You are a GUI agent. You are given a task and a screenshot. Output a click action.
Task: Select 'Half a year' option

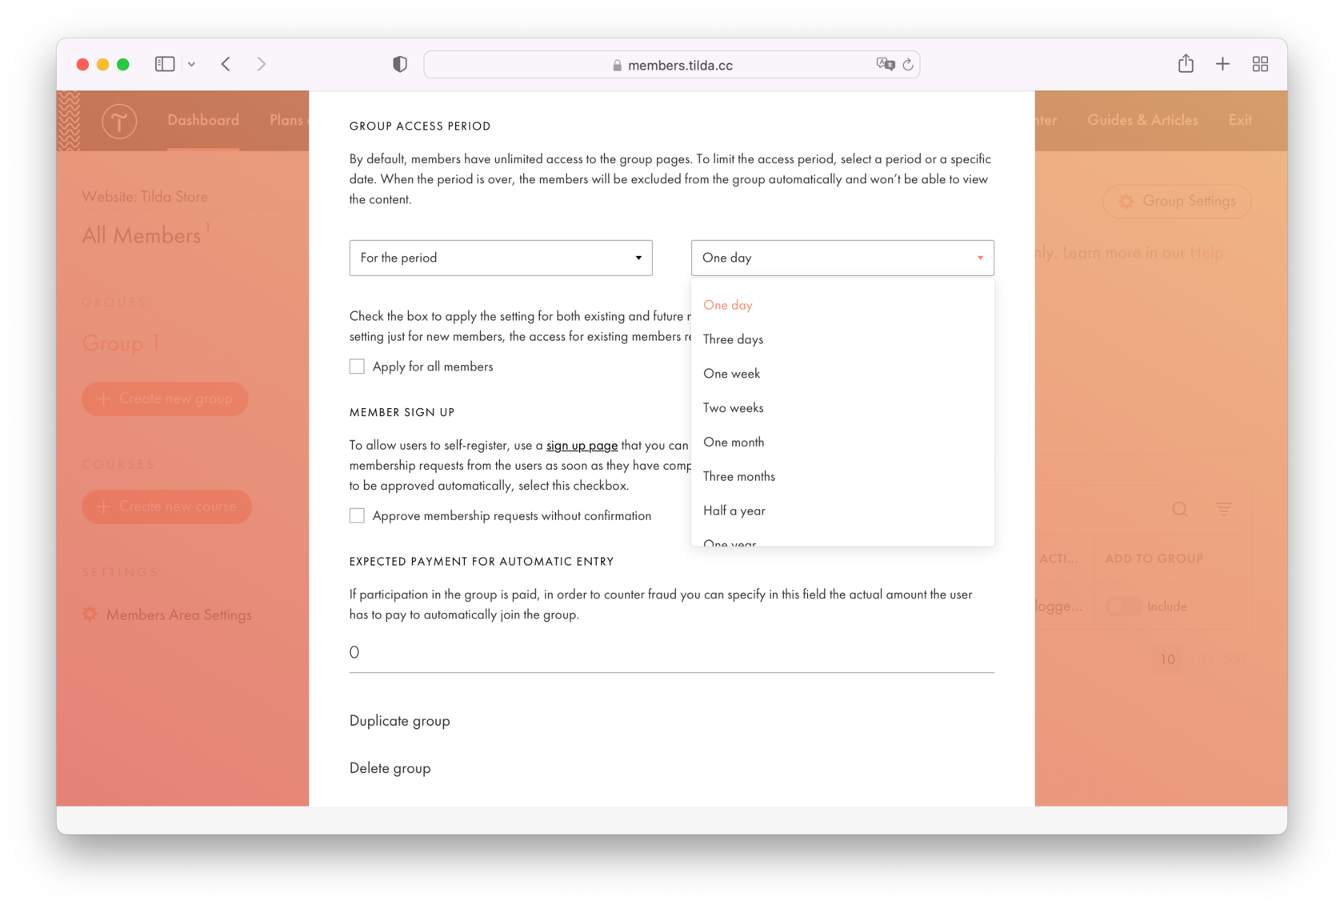pos(734,511)
